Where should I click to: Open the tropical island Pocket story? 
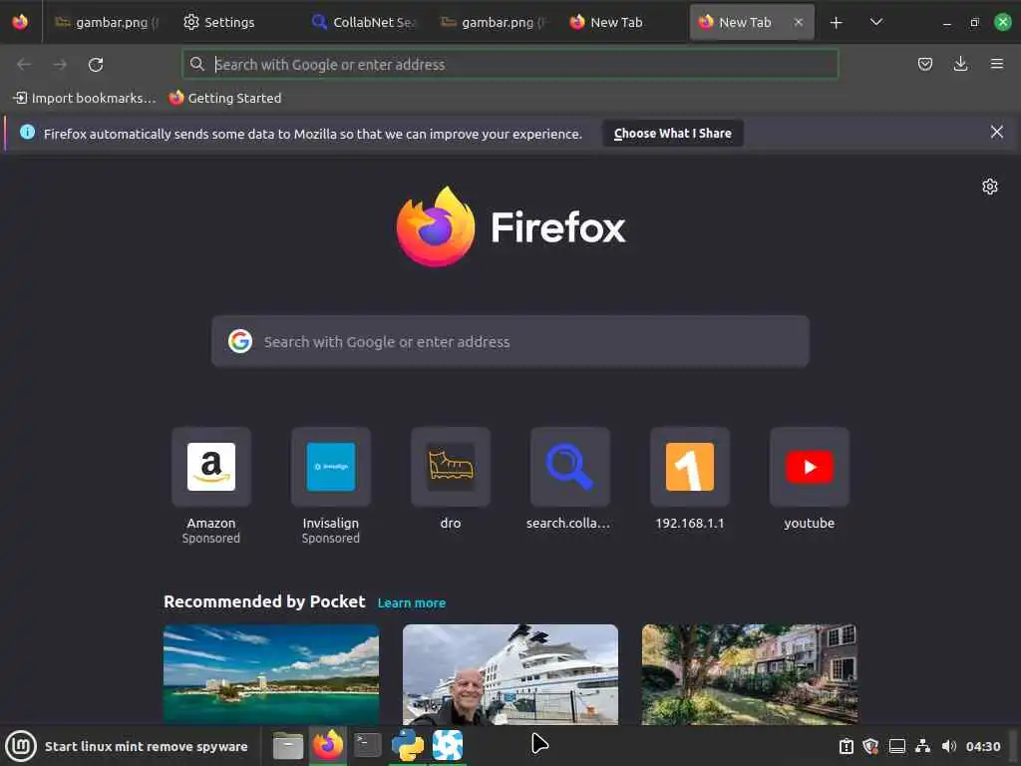click(x=271, y=674)
